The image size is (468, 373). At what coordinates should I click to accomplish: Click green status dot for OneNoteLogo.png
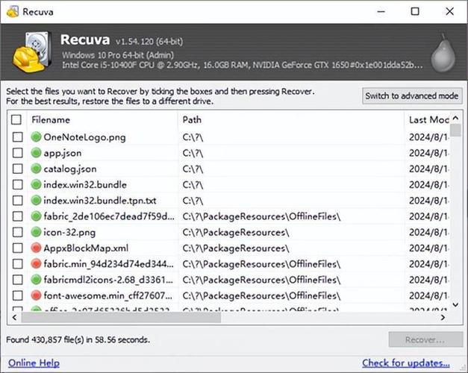point(36,137)
